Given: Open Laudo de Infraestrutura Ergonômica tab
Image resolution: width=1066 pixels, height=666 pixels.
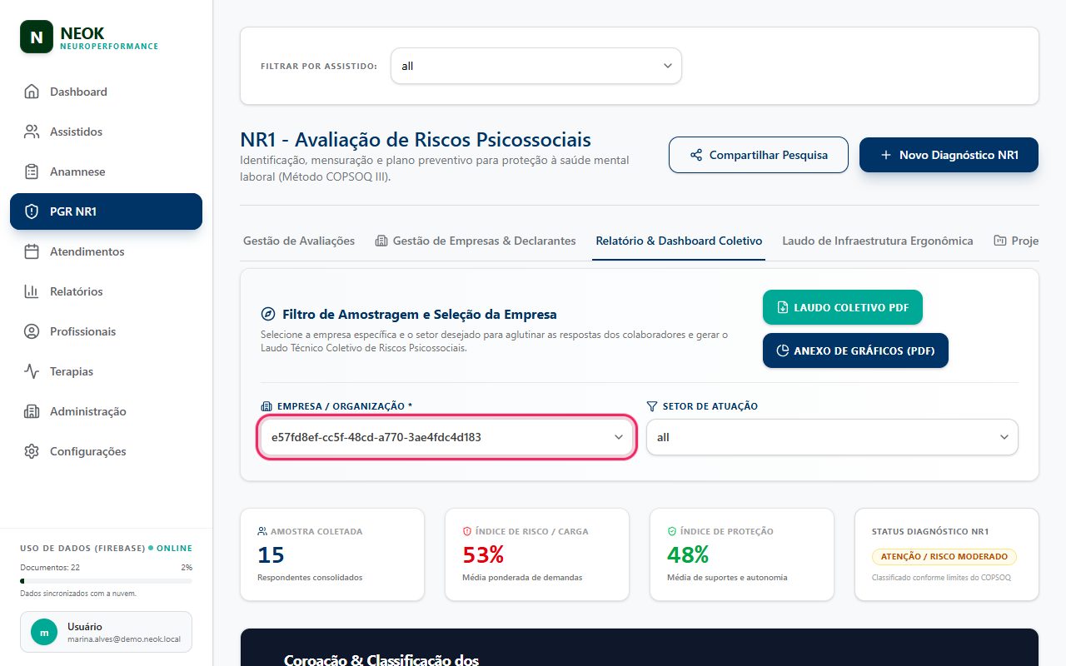Looking at the screenshot, I should tap(878, 241).
